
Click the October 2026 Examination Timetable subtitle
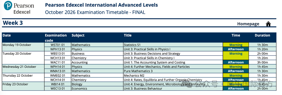95,12
